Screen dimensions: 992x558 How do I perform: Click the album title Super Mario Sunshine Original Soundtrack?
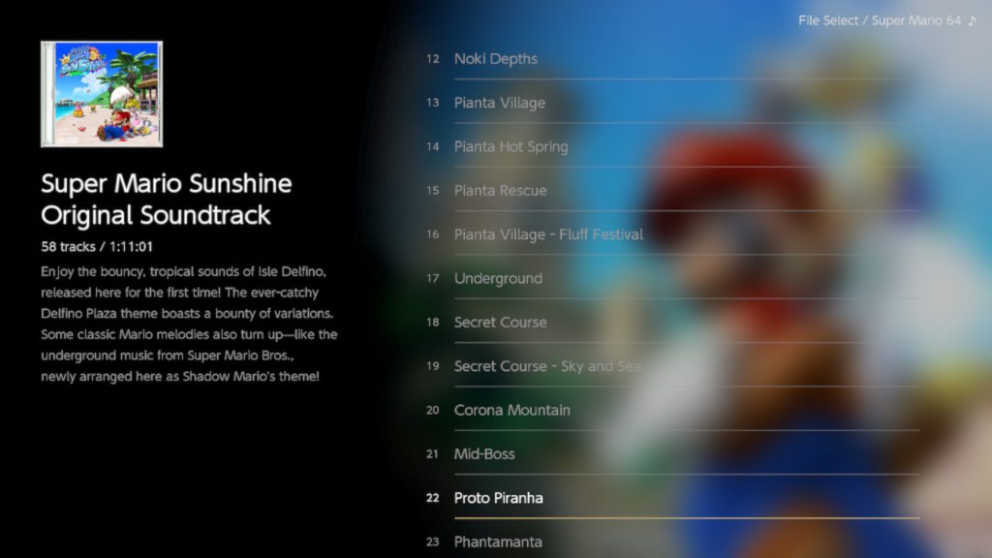(x=167, y=200)
